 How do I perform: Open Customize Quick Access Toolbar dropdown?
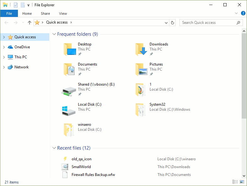pyautogui.click(x=28, y=5)
